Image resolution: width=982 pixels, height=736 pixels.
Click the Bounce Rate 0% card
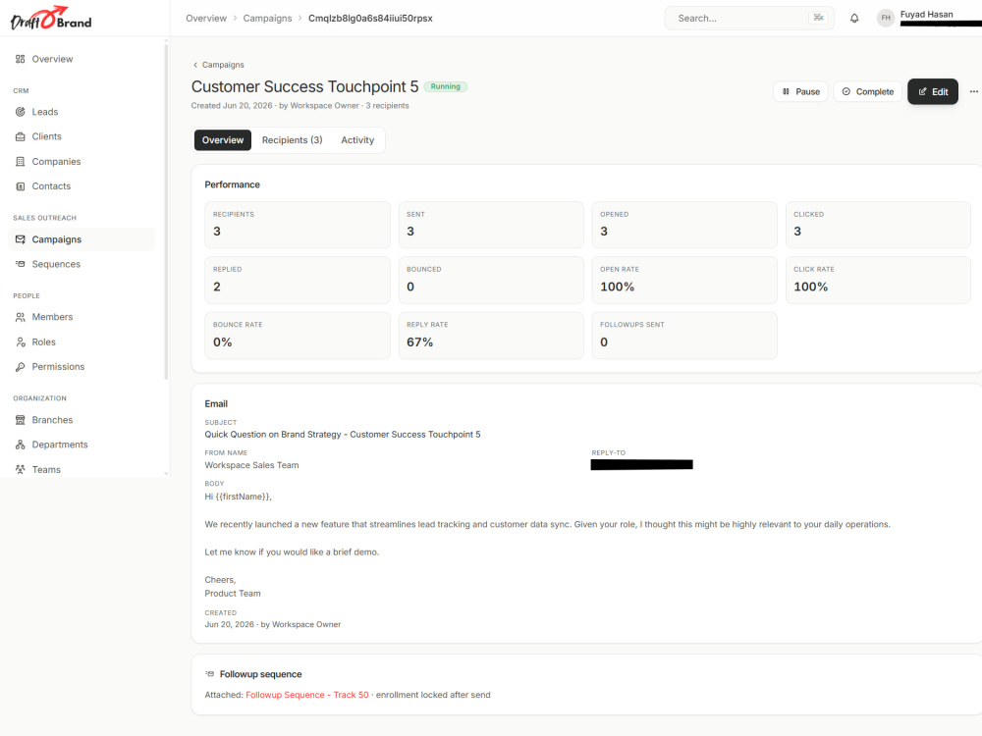pos(298,336)
